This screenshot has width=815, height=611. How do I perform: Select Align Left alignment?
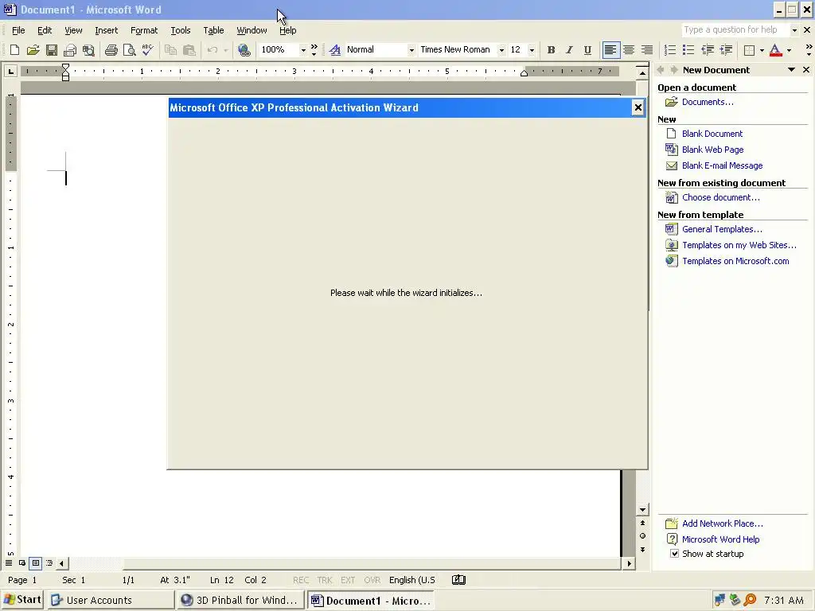(610, 50)
